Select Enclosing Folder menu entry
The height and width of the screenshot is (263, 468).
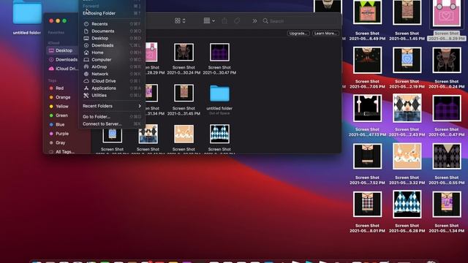pos(112,13)
